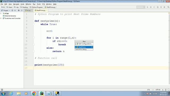170x96 pixels.
Task: Click the NextPrime.py breadcrumb
Action: tap(50, 7)
